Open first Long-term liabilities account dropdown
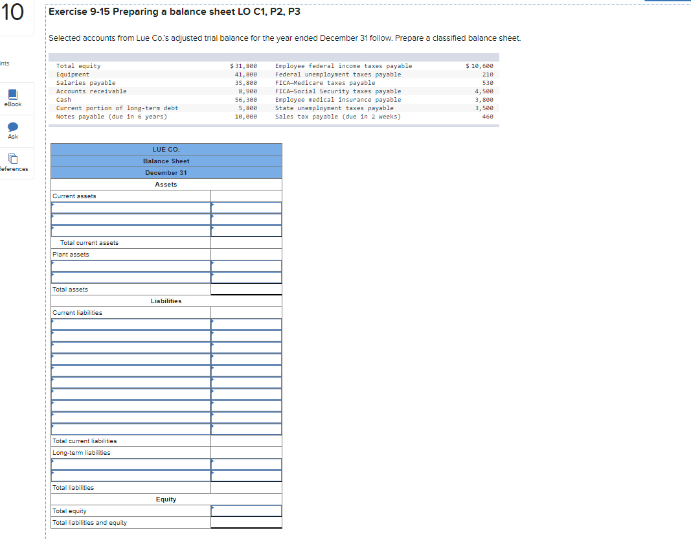 click(x=130, y=464)
